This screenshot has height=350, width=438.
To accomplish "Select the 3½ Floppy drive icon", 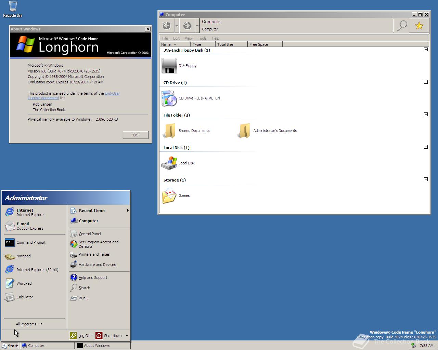I will click(169, 66).
